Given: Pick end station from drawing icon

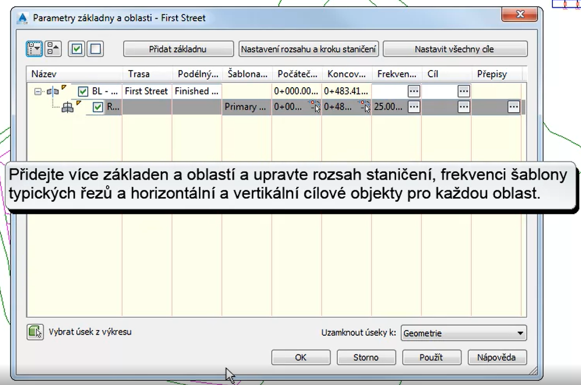Looking at the screenshot, I should coord(364,107).
